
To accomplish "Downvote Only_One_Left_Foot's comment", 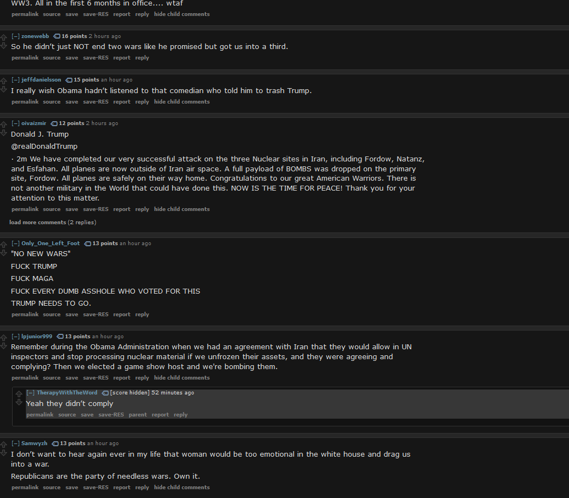I will point(4,253).
